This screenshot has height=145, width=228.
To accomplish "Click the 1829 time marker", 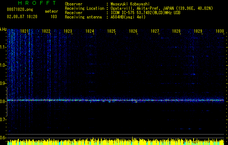I will pyautogui.click(x=198, y=31).
